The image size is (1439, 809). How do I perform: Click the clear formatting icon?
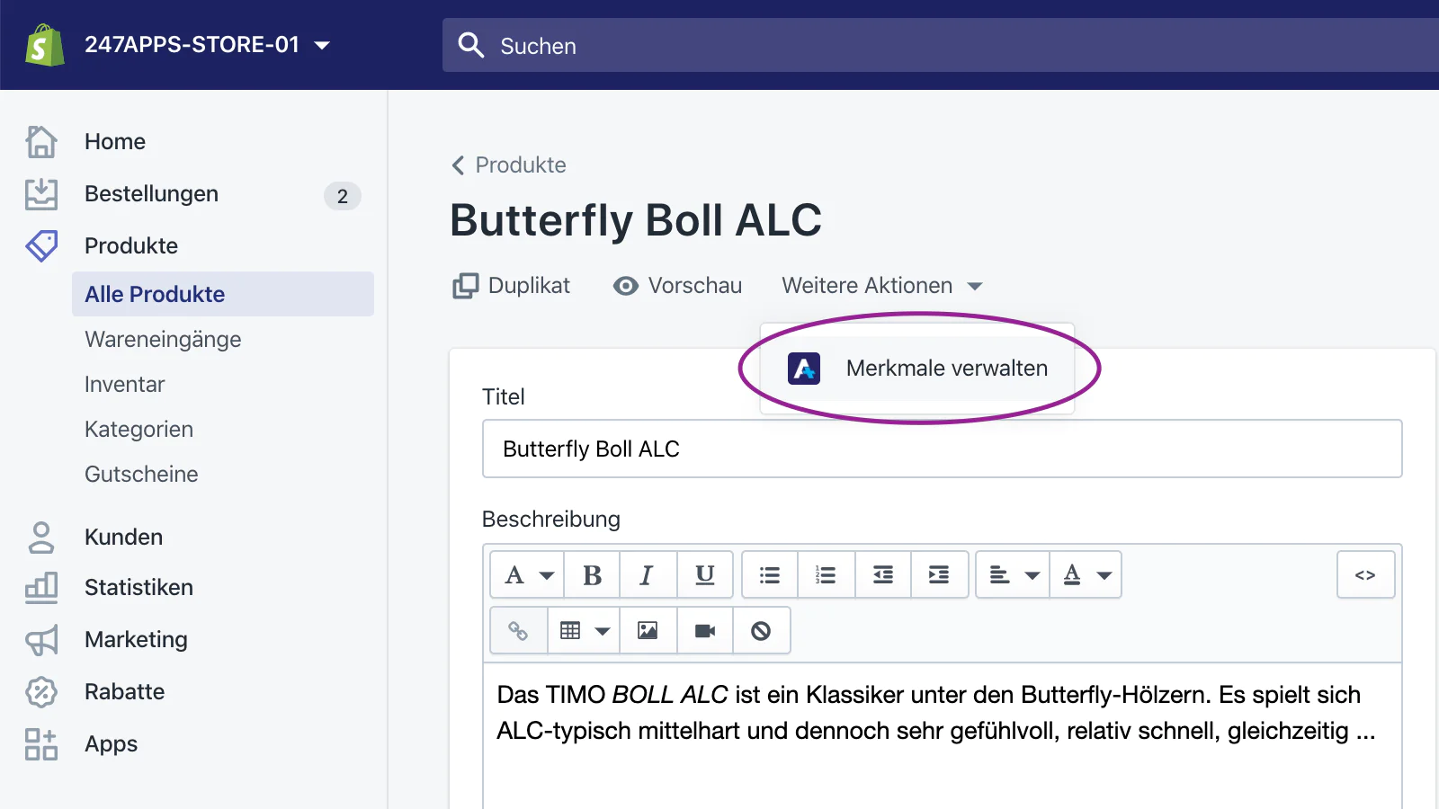pyautogui.click(x=761, y=631)
